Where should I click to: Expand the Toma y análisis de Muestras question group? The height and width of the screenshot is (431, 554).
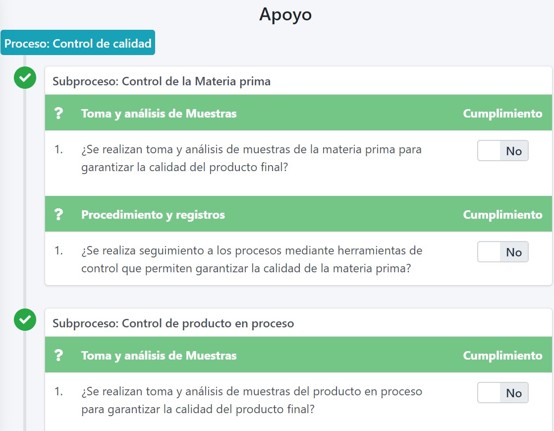coord(159,113)
